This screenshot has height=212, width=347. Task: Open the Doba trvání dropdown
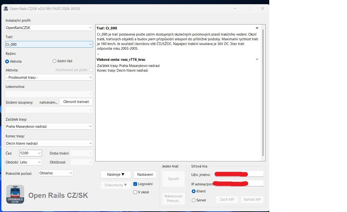click(82, 153)
